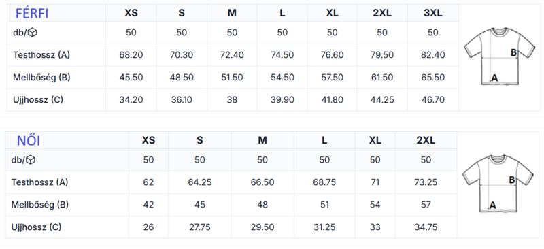Click the men's t-shirt measurement diagram
The image size is (544, 249).
click(x=498, y=56)
